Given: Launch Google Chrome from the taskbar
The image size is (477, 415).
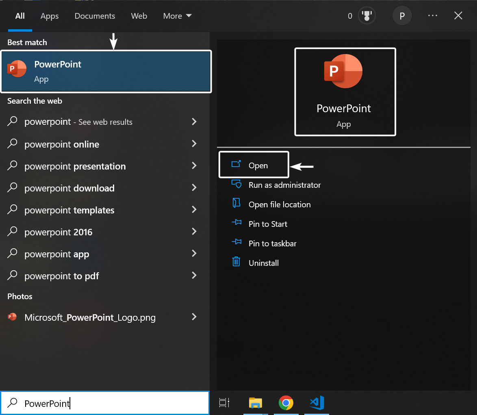Looking at the screenshot, I should [x=286, y=403].
